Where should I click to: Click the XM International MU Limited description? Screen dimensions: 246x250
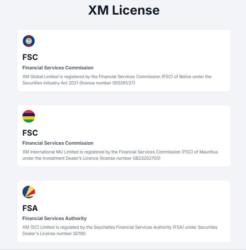[x=120, y=155]
